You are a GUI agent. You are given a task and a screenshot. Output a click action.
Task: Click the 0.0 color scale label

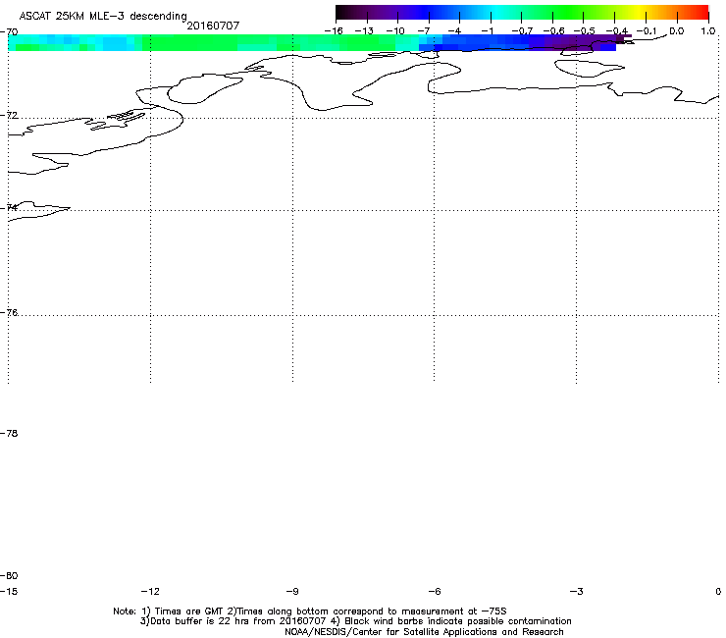(677, 31)
